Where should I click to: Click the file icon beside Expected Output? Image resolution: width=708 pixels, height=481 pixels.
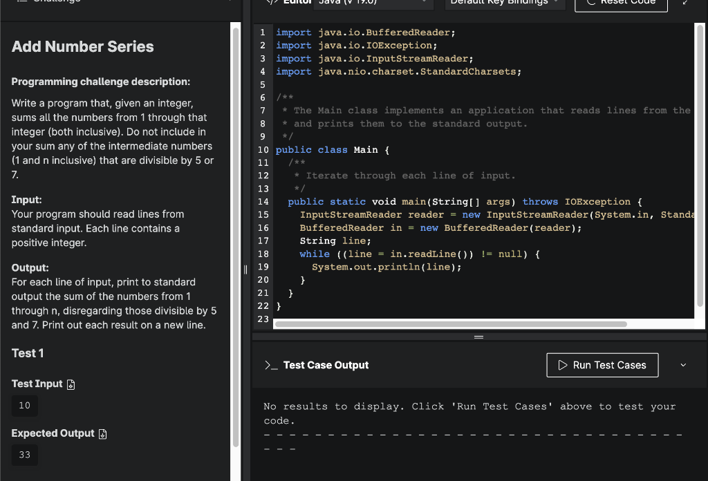(x=103, y=433)
